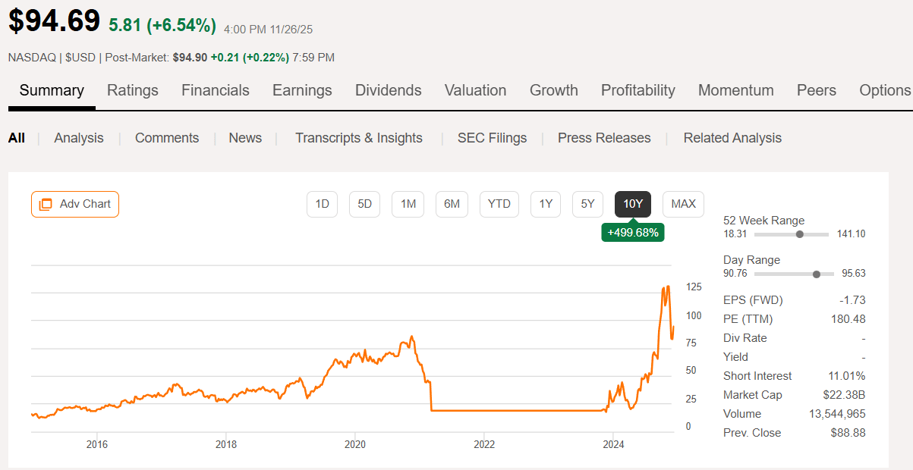The image size is (913, 470).
Task: Select the MAX chart range
Action: pyautogui.click(x=682, y=204)
